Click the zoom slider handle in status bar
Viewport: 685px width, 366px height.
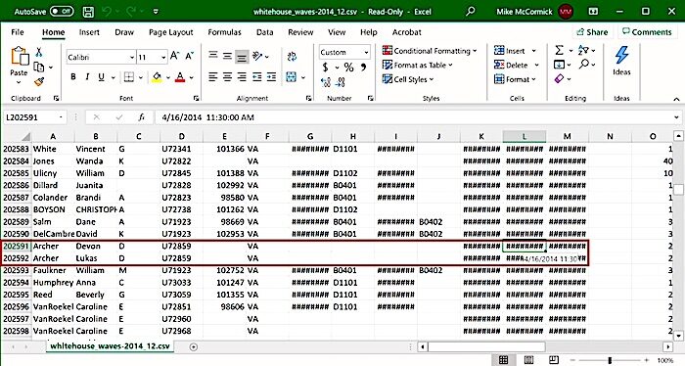coord(610,361)
